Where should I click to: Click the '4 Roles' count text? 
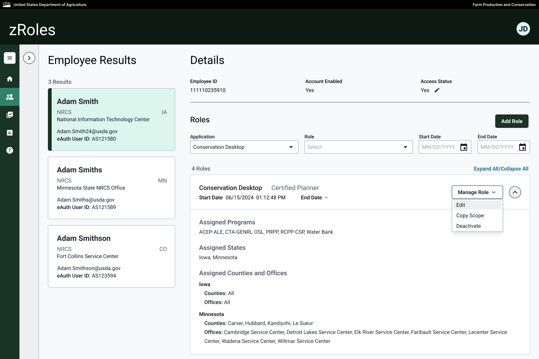(201, 169)
